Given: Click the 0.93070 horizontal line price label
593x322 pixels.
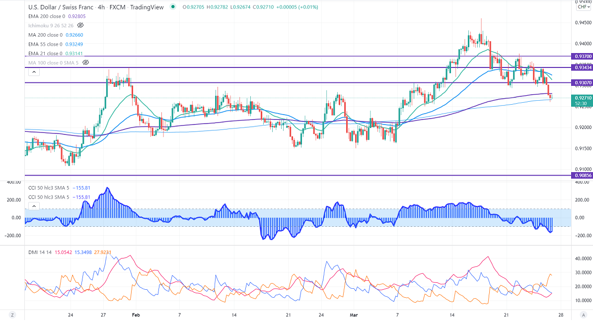Looking at the screenshot, I should (x=582, y=83).
